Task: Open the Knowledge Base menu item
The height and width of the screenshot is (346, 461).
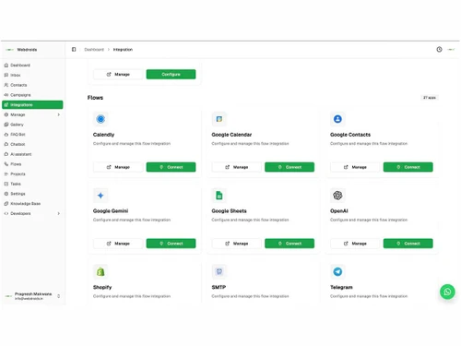Action: click(x=32, y=204)
